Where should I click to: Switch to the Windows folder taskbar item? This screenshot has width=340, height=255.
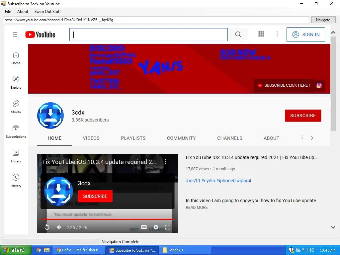(185, 250)
